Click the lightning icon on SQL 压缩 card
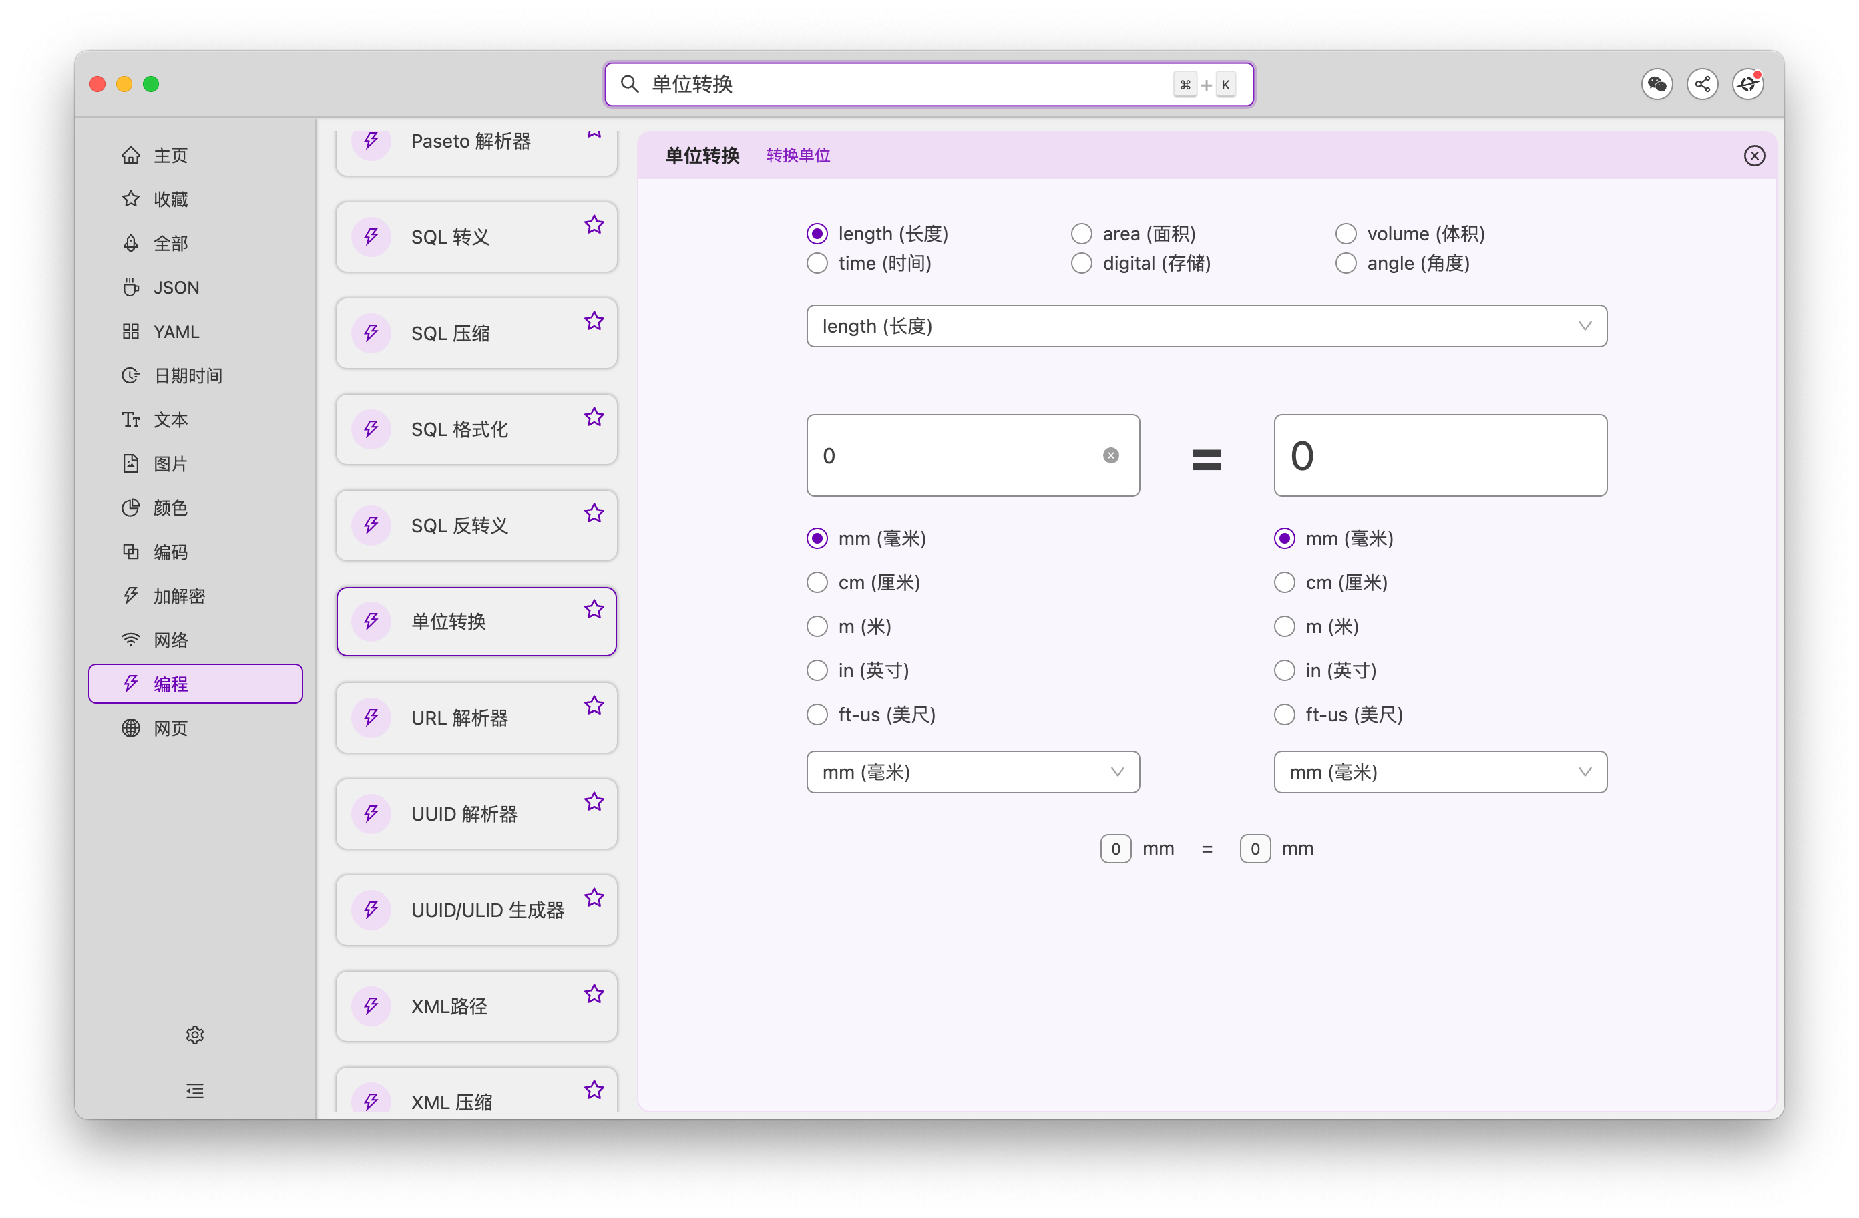 tap(371, 333)
